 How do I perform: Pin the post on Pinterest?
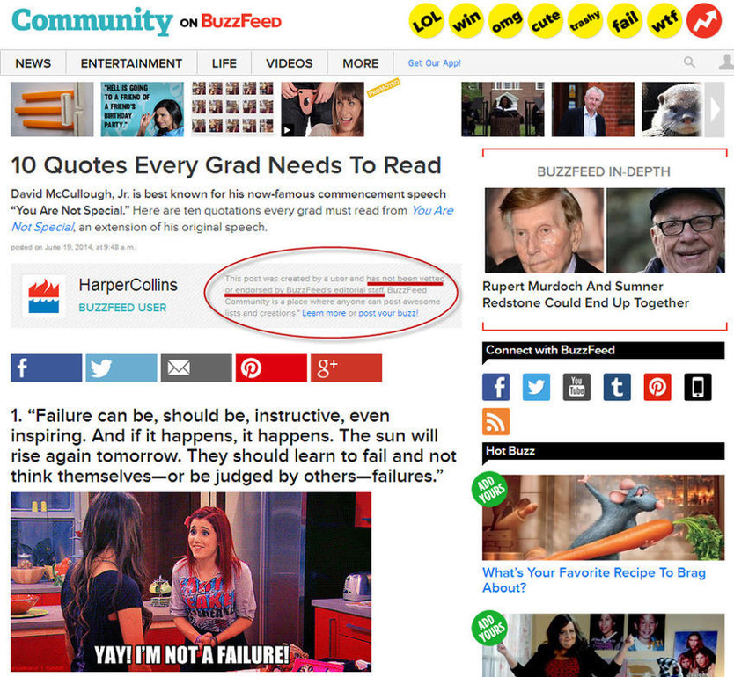[271, 368]
